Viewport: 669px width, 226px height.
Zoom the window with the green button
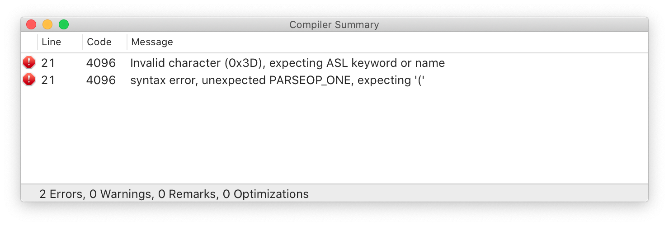pos(64,24)
